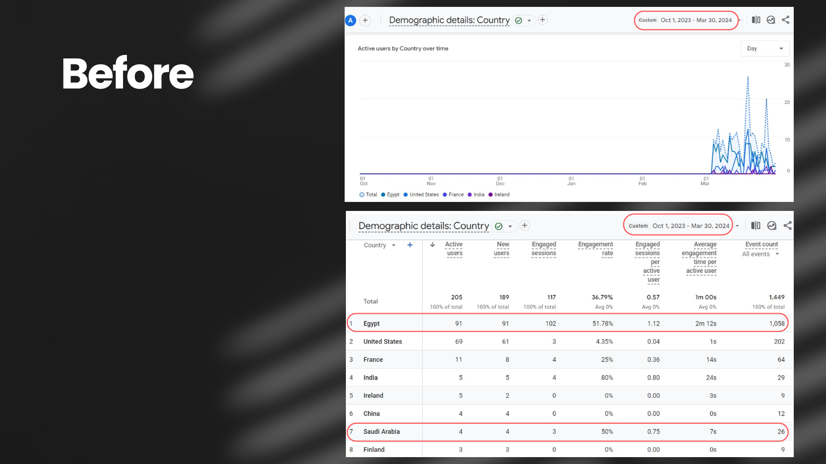The width and height of the screenshot is (826, 464).
Task: Add comparison with plus next to 'A'
Action: tap(365, 20)
